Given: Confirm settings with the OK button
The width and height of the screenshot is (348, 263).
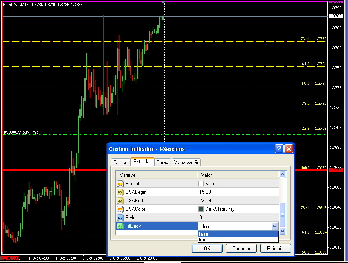Looking at the screenshot, I should point(207,248).
